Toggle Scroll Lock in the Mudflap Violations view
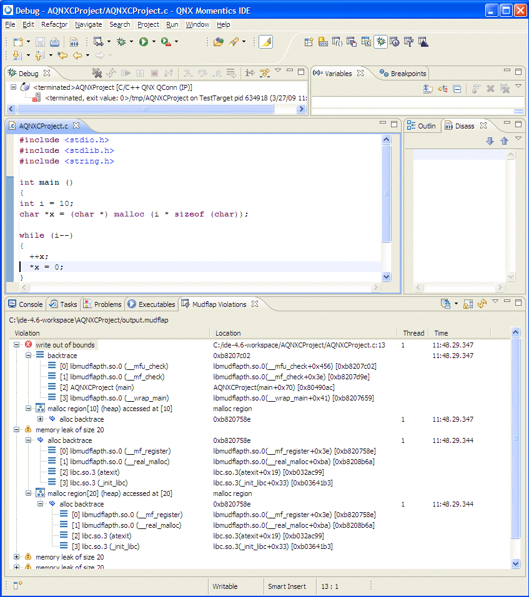529x597 pixels. 468,304
